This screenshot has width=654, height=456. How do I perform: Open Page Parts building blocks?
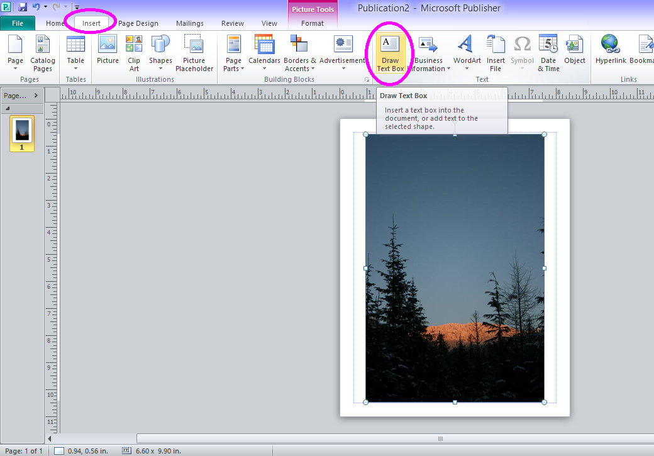pyautogui.click(x=233, y=53)
